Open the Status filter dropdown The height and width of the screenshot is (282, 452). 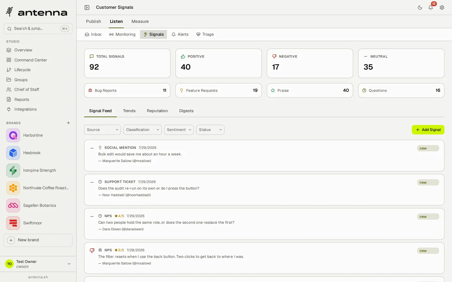[x=210, y=130]
